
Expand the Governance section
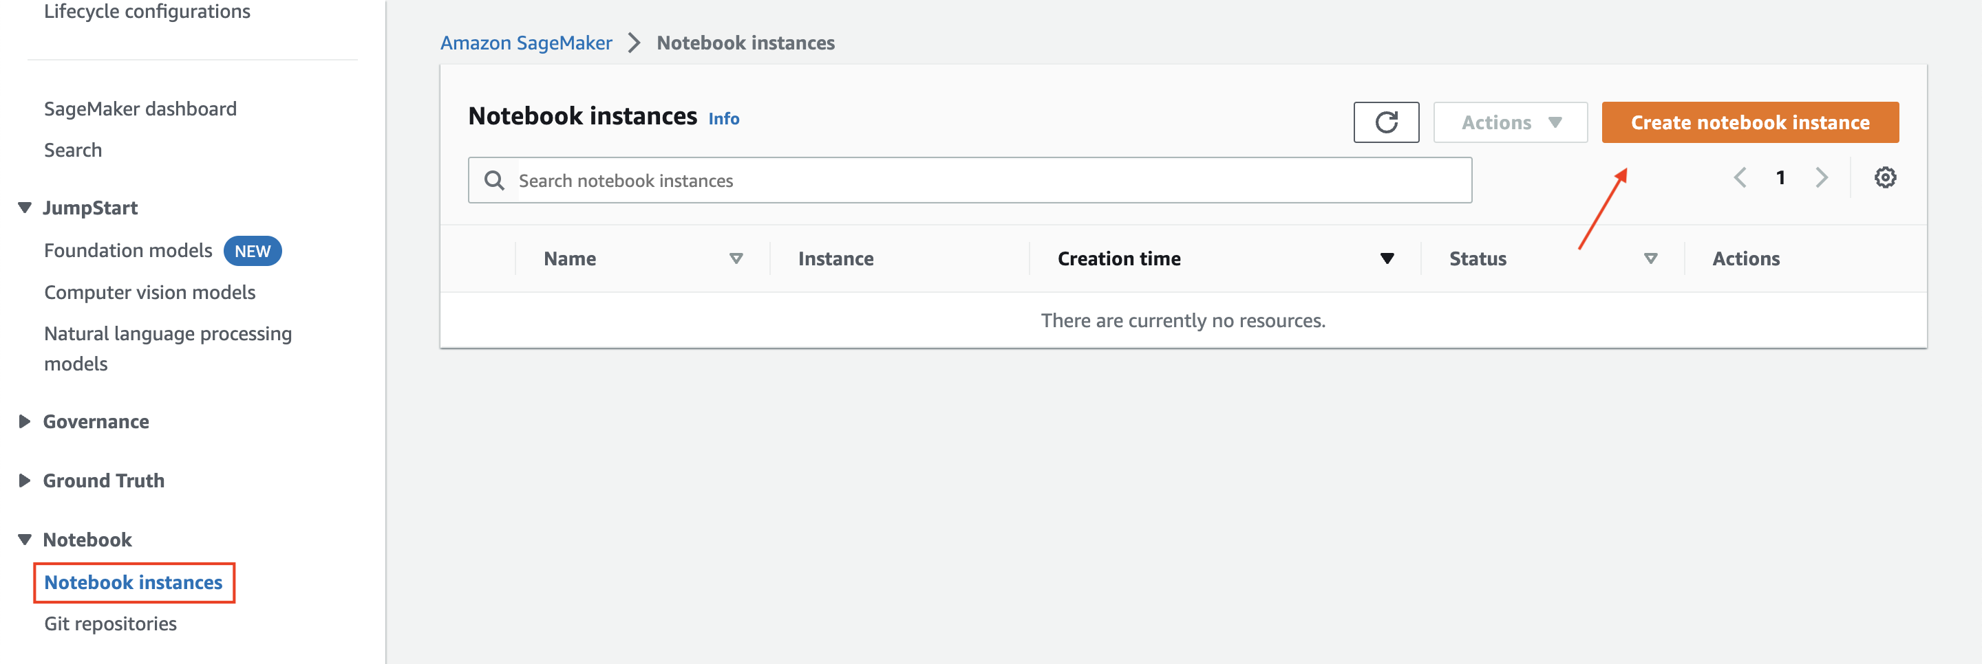(x=23, y=421)
